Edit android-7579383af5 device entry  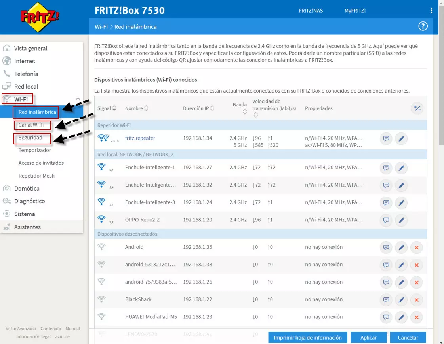(x=401, y=282)
